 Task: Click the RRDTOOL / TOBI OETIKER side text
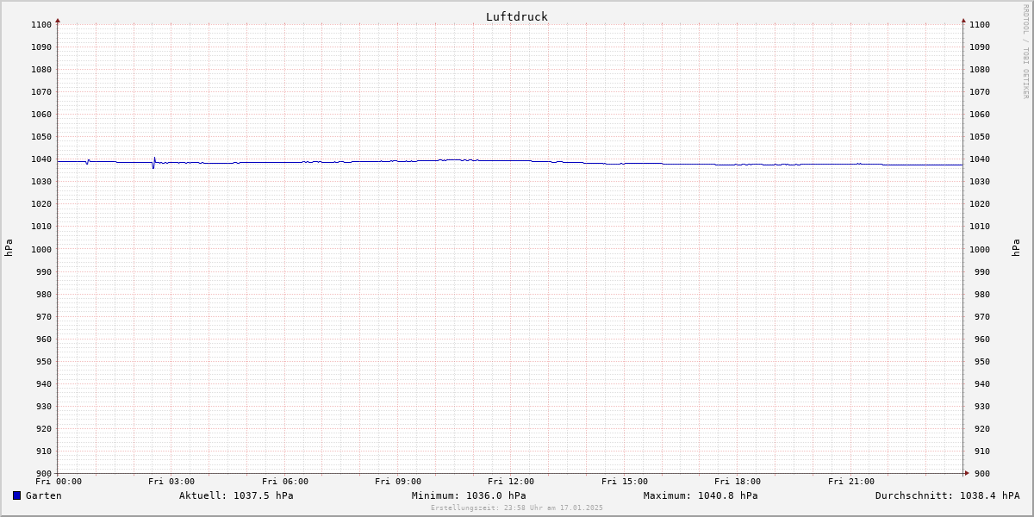pyautogui.click(x=1025, y=52)
